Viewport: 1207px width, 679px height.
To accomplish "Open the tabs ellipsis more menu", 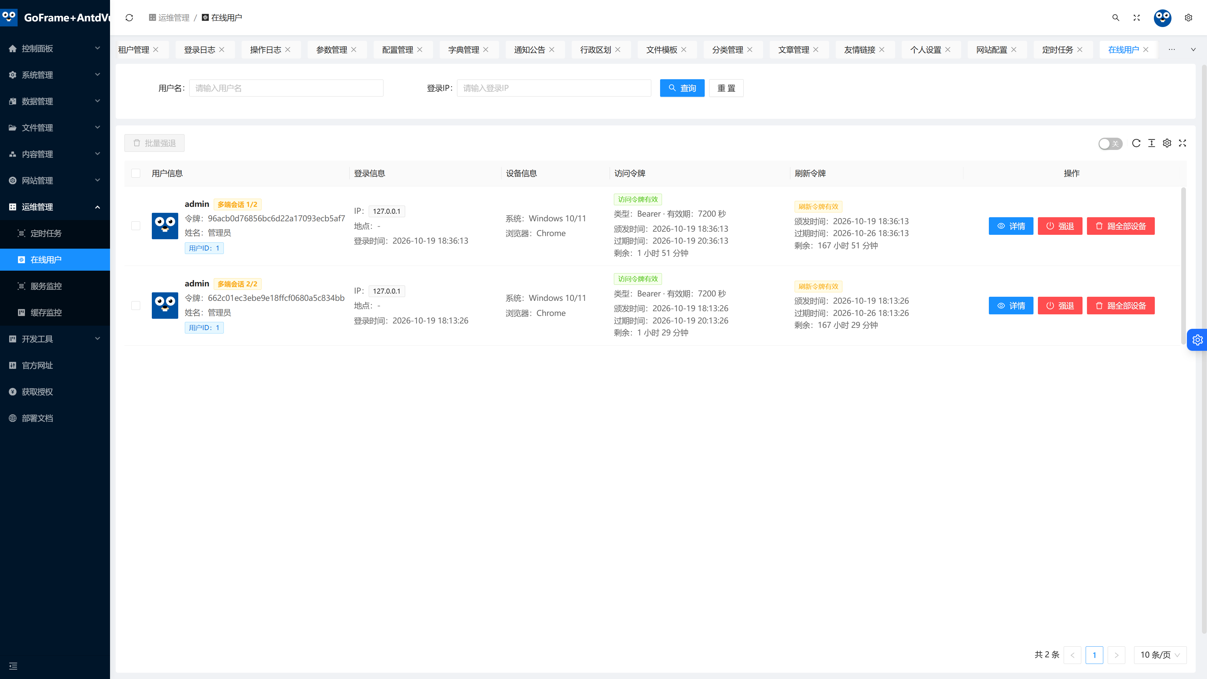I will click(1172, 50).
